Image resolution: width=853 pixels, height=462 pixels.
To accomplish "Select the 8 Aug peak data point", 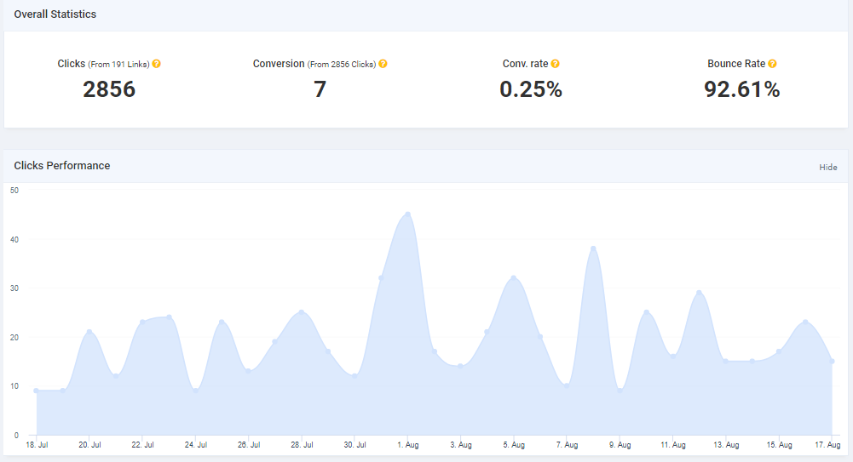I will (x=593, y=248).
